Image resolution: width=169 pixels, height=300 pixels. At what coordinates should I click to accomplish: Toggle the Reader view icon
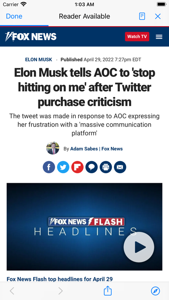click(x=142, y=16)
